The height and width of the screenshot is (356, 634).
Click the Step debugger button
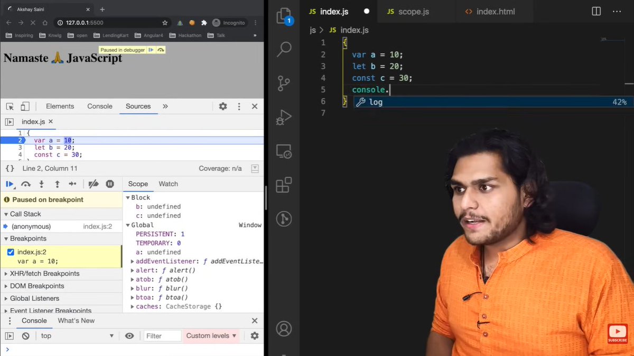(73, 184)
